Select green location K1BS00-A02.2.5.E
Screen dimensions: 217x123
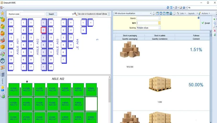tap(65, 90)
